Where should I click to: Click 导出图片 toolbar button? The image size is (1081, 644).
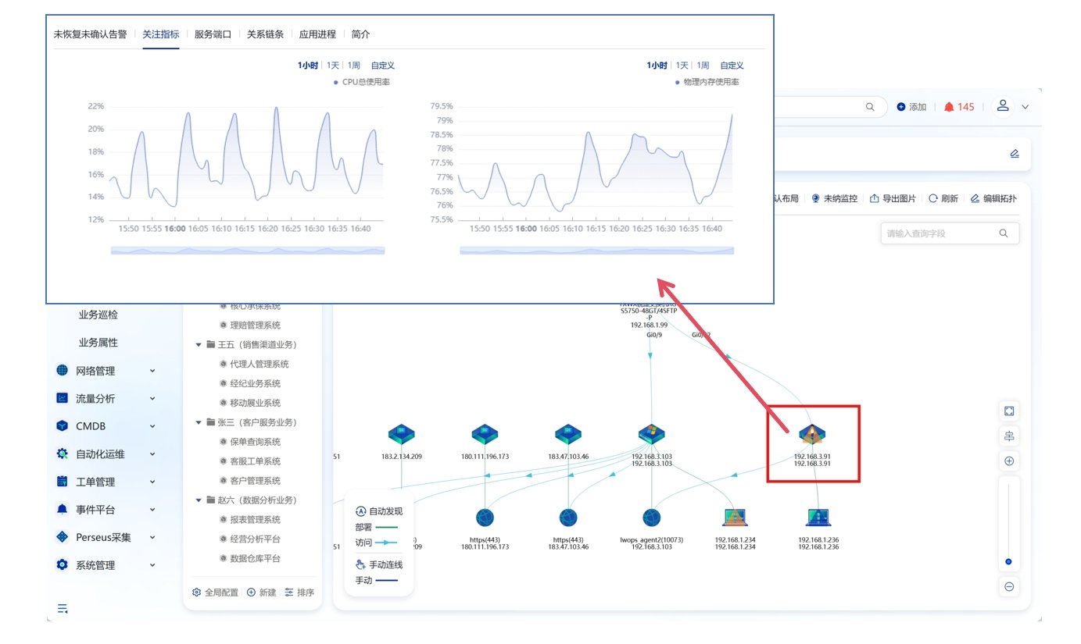click(893, 198)
